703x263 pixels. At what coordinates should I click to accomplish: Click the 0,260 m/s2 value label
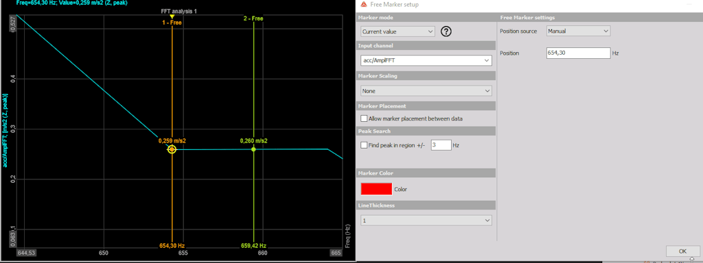click(254, 141)
